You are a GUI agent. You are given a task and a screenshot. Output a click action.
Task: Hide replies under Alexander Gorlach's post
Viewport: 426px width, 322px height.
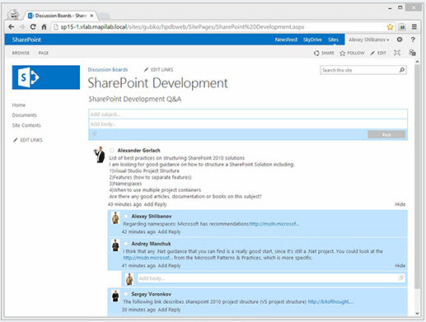pyautogui.click(x=400, y=204)
